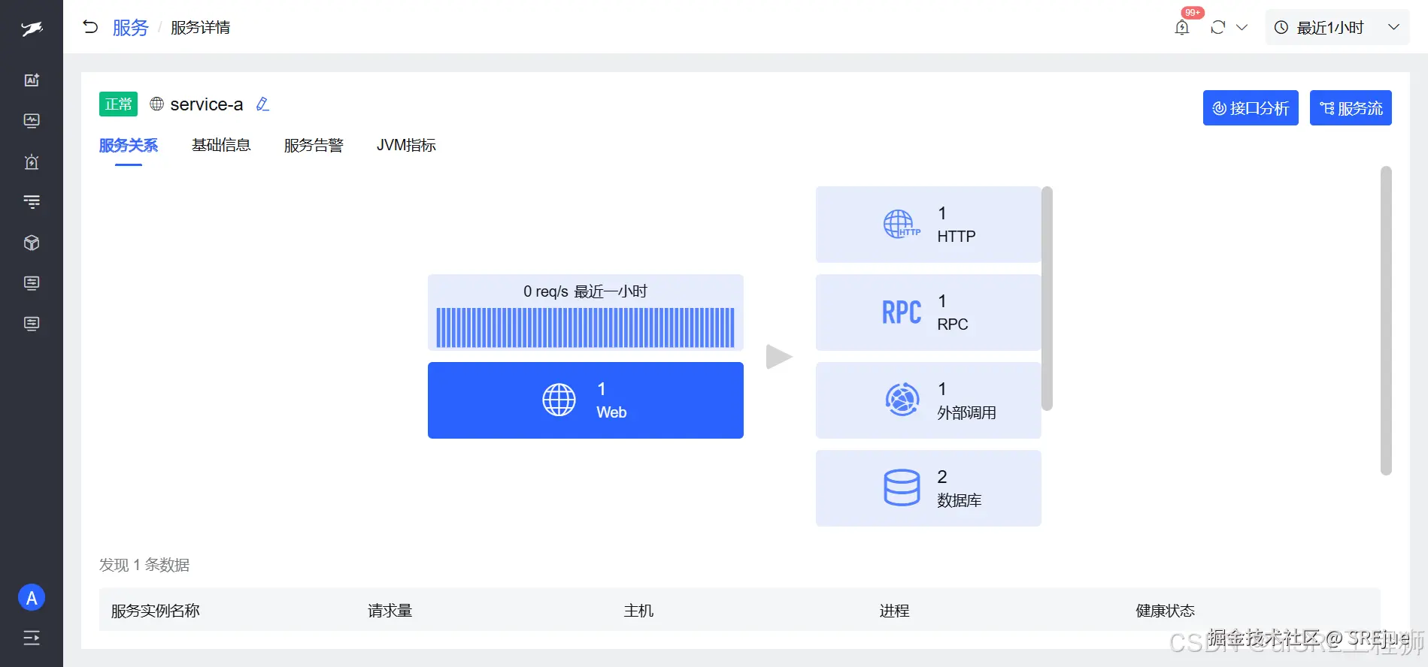Click the dependency list scrollbar
This screenshot has height=667, width=1428.
coord(1047,299)
